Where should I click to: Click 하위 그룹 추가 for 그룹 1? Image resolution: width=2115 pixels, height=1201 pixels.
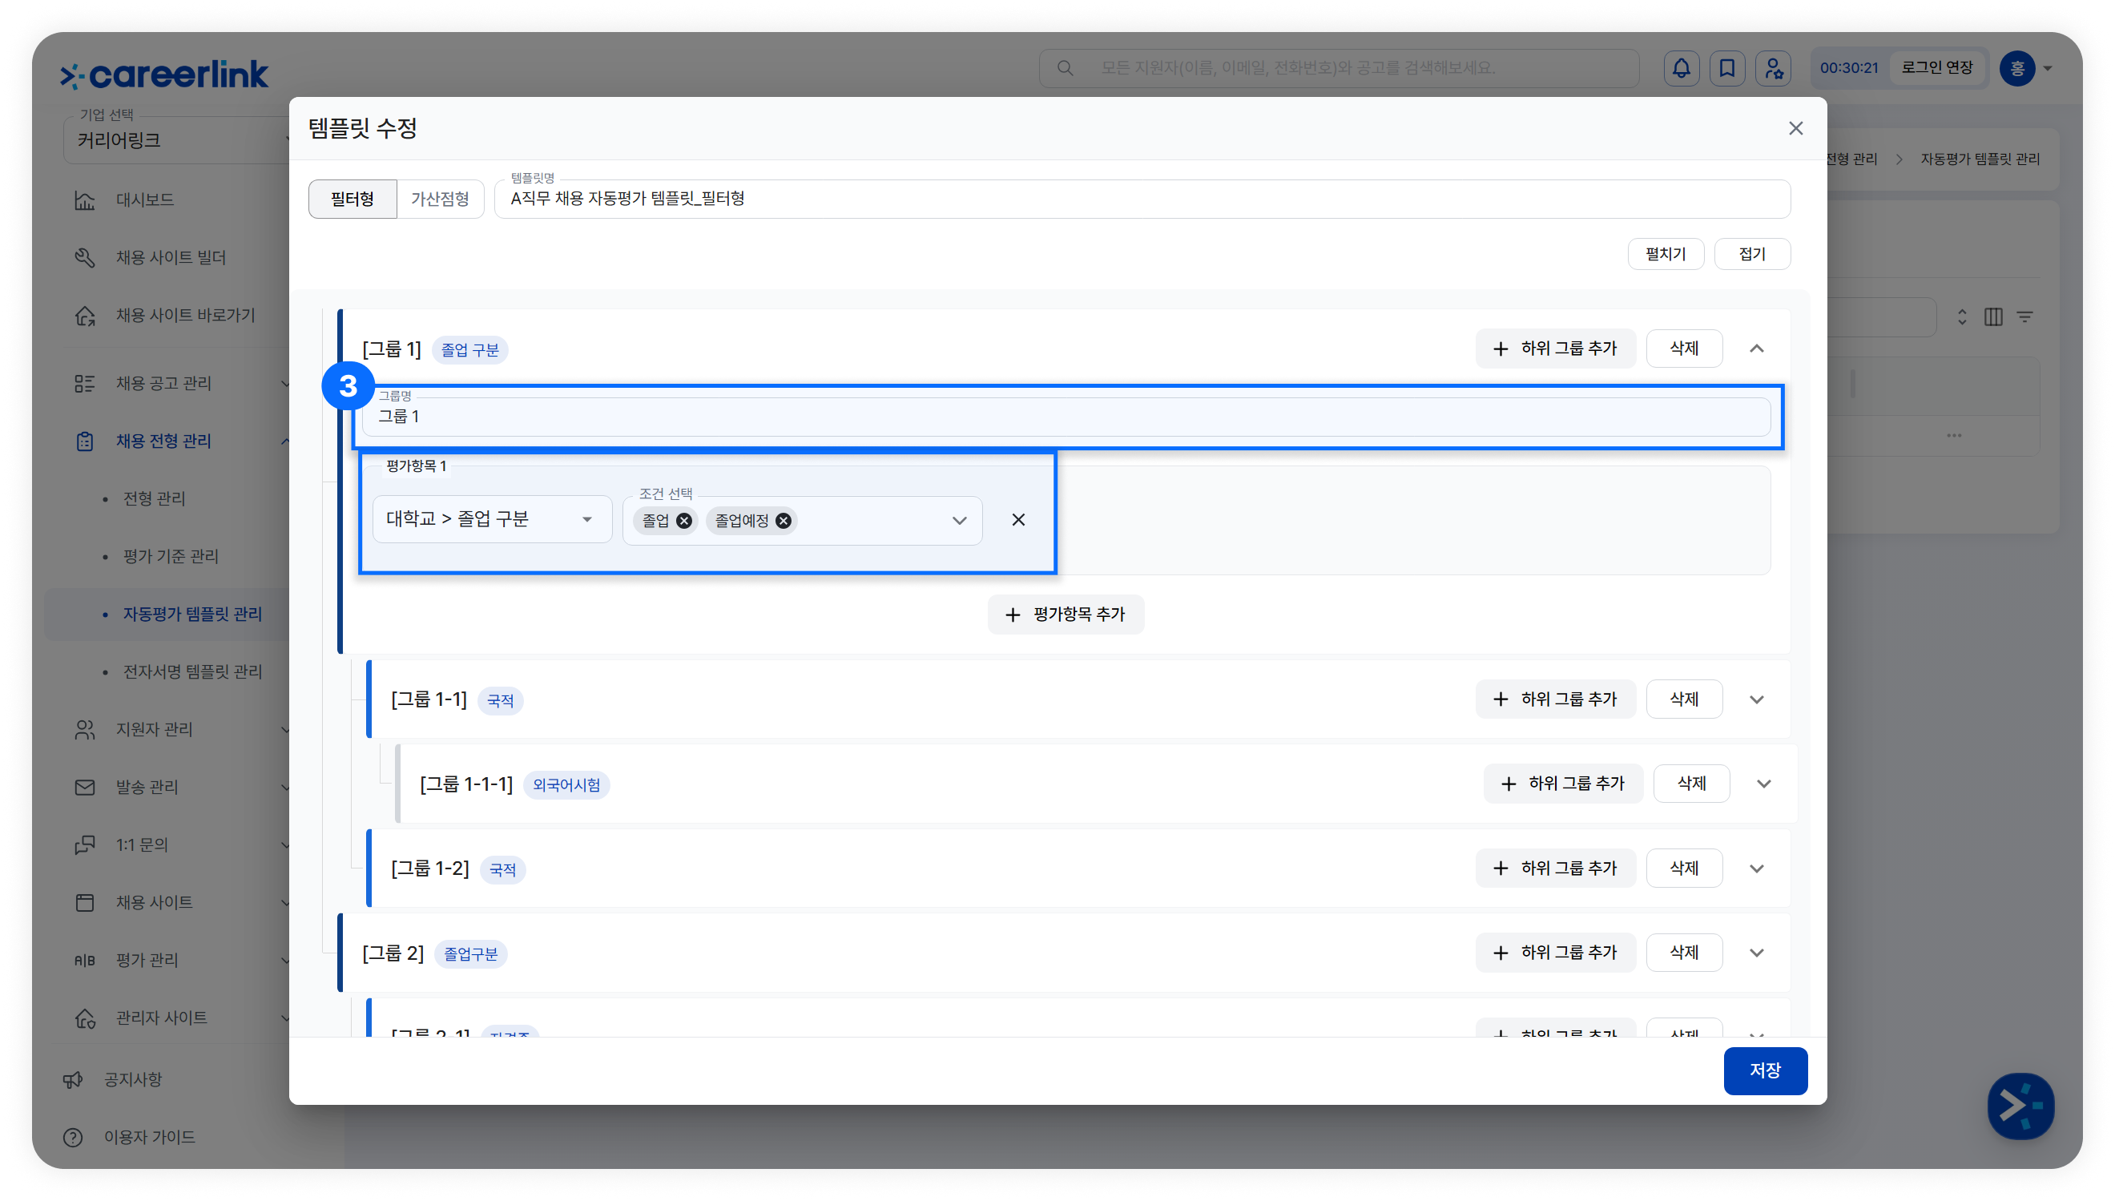tap(1555, 349)
